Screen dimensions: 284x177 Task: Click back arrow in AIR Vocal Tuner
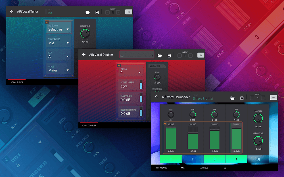[12, 11]
